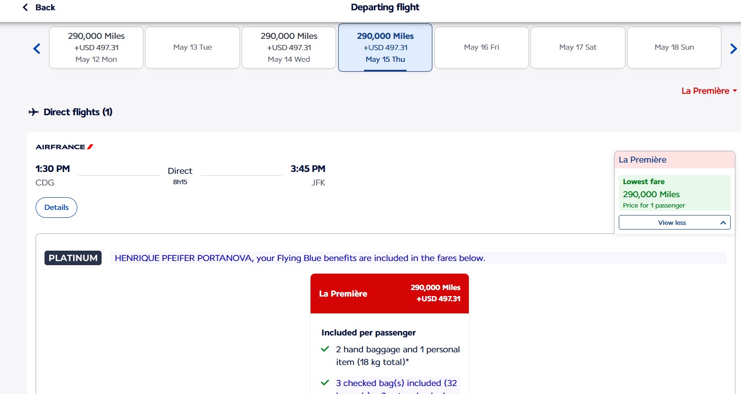The image size is (741, 394).
Task: Click the green checkmark beside hand baggage
Action: pyautogui.click(x=325, y=349)
